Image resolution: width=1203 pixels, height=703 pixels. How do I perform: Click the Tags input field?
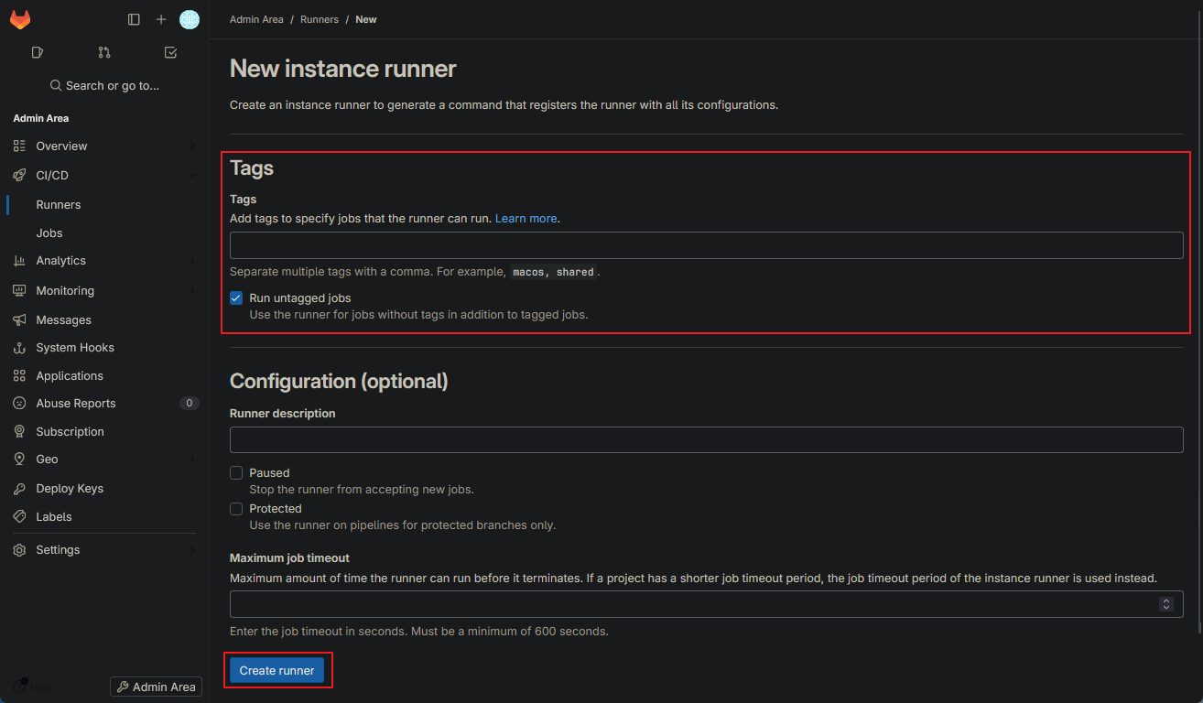point(706,245)
